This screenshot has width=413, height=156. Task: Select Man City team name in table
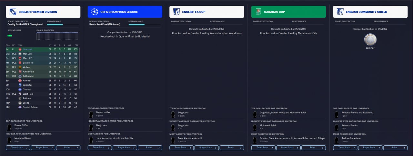point(27,54)
